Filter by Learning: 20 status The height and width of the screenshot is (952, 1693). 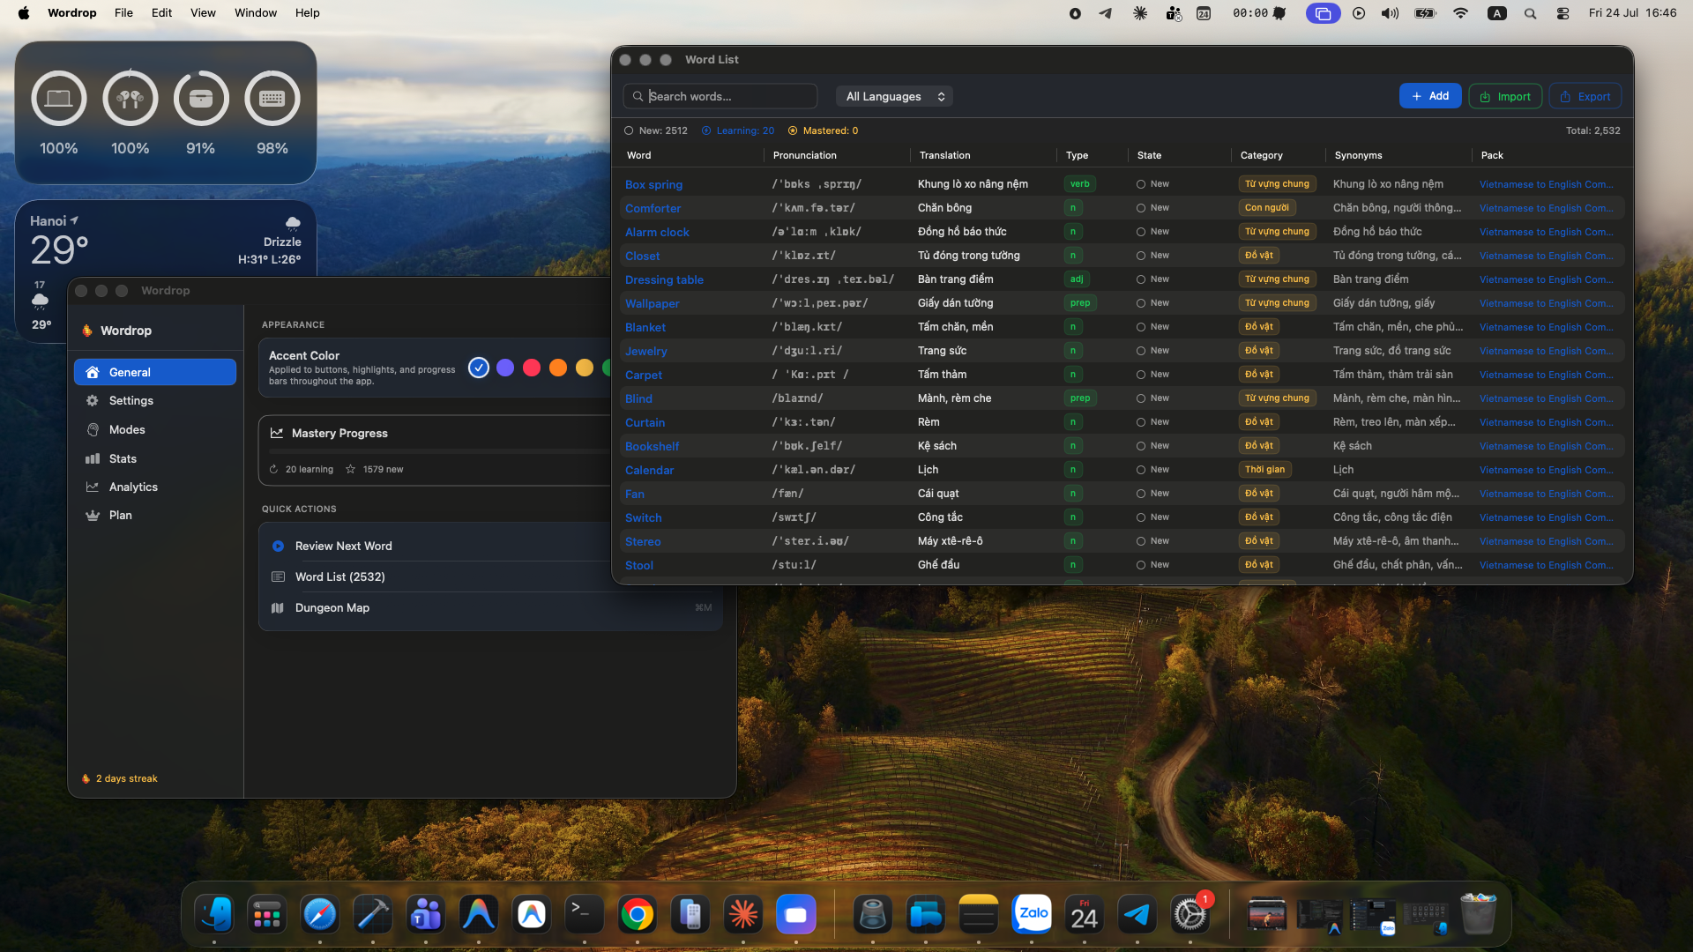(x=738, y=130)
